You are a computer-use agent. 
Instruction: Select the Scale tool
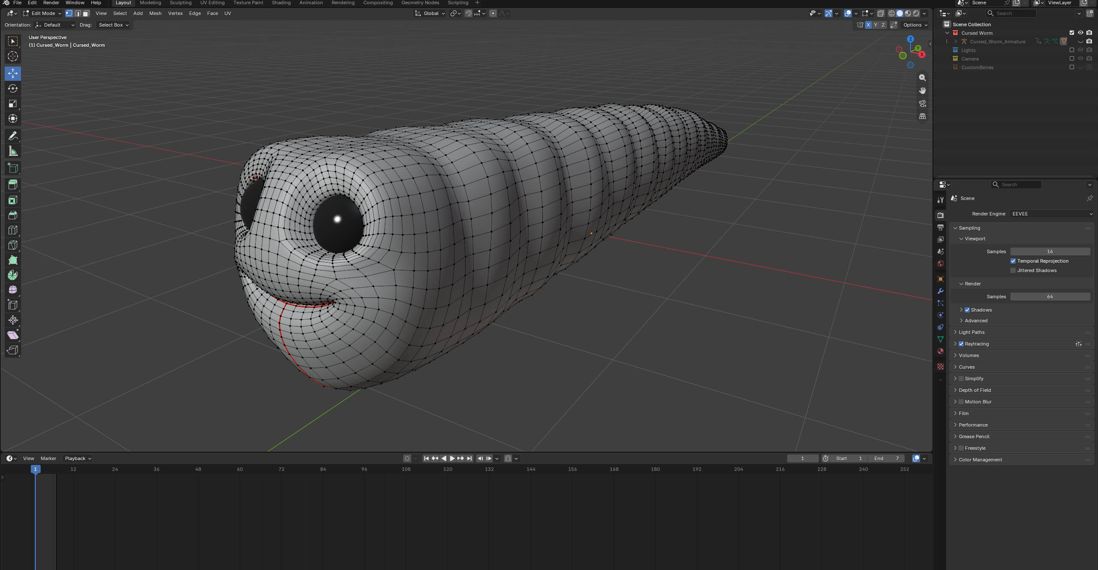(13, 103)
